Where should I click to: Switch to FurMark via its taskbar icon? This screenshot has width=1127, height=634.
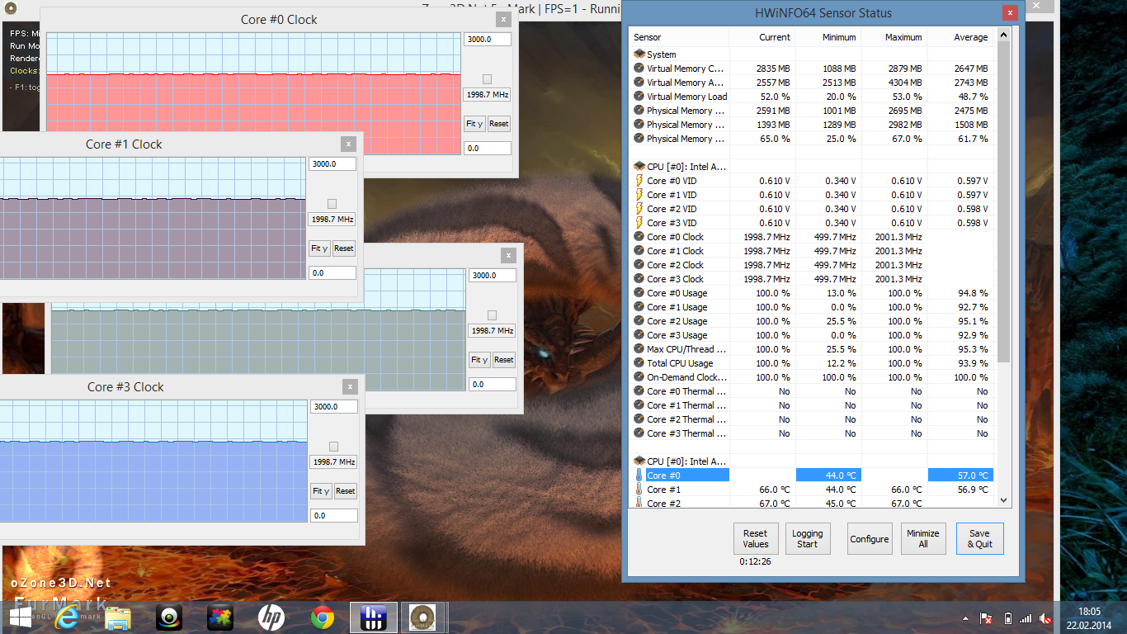coord(424,617)
